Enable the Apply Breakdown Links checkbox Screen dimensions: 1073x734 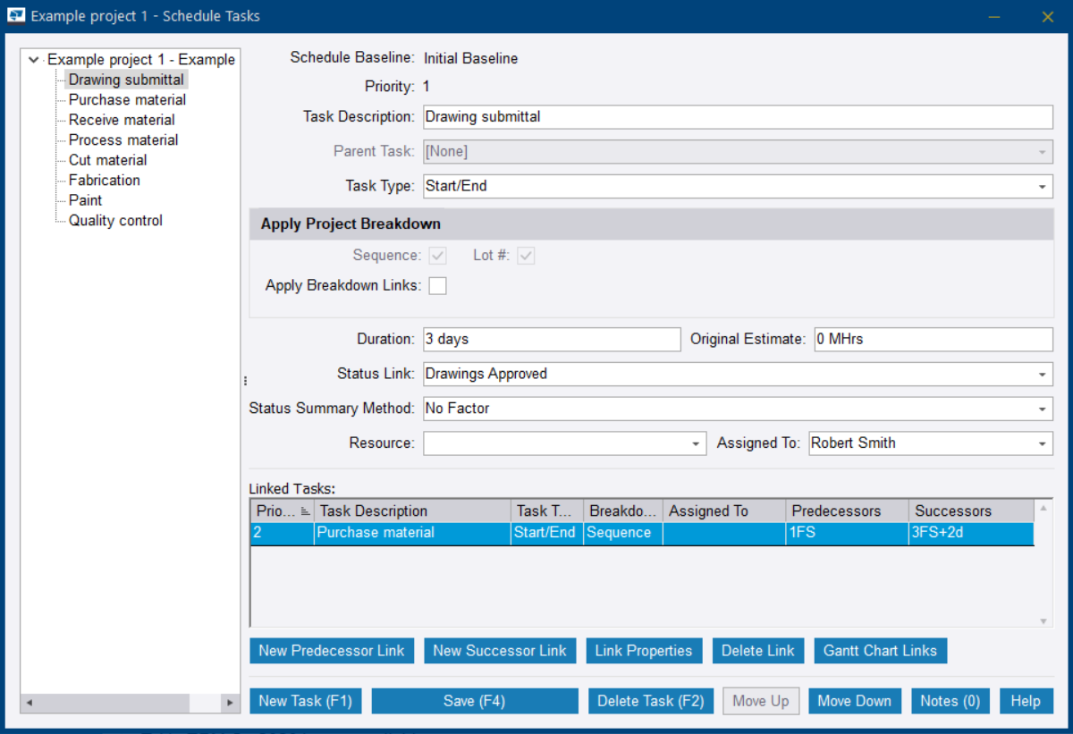pos(437,284)
